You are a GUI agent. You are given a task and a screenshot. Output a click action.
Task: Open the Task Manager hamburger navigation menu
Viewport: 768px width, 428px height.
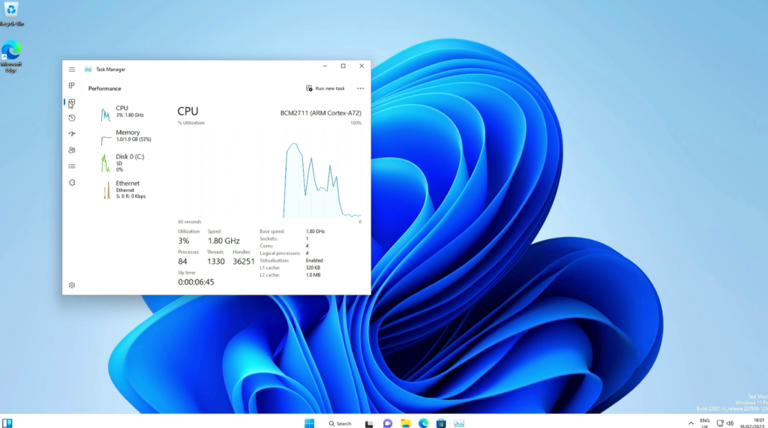72,70
